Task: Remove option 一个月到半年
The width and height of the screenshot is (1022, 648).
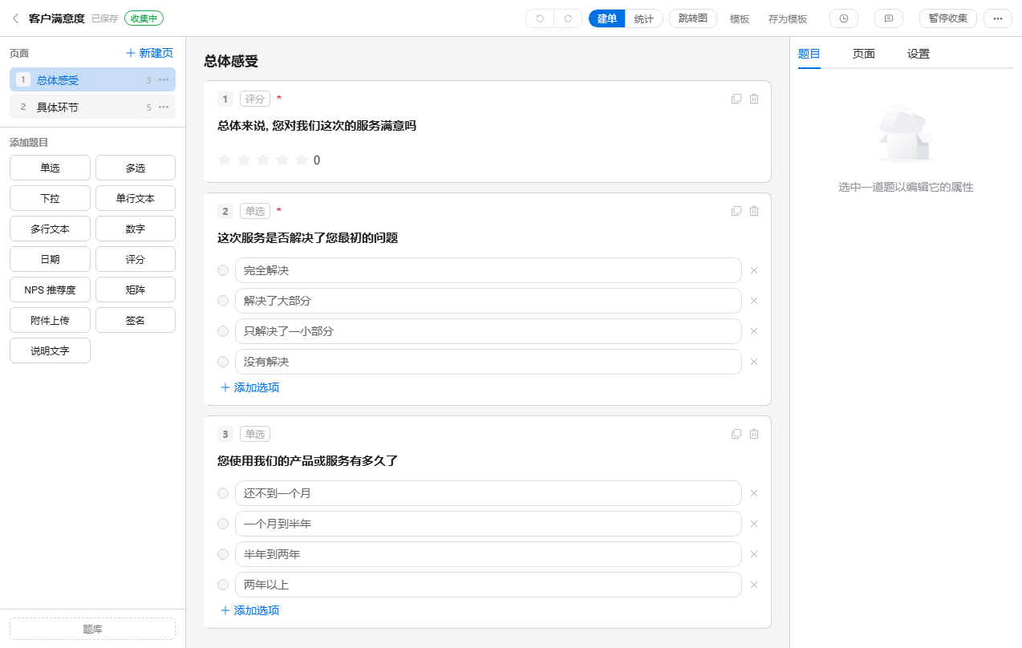Action: [754, 524]
